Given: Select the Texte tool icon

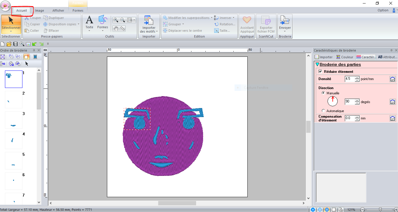Looking at the screenshot, I should click(89, 20).
